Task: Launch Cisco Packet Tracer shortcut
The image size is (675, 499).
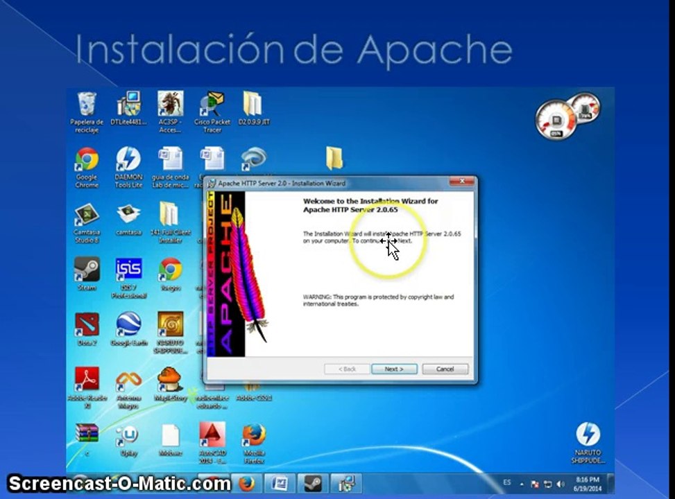Action: tap(212, 112)
